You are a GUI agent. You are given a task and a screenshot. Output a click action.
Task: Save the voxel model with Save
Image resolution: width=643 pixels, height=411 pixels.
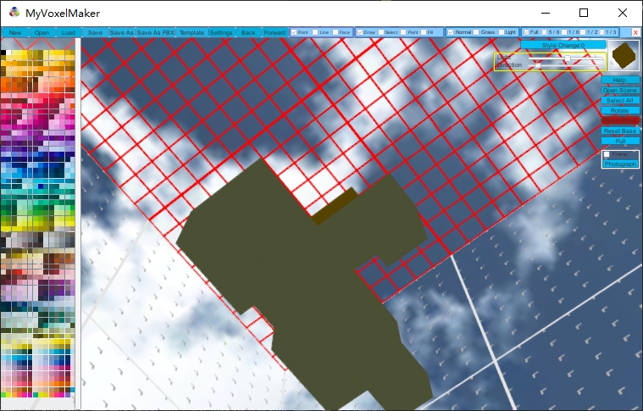[95, 32]
